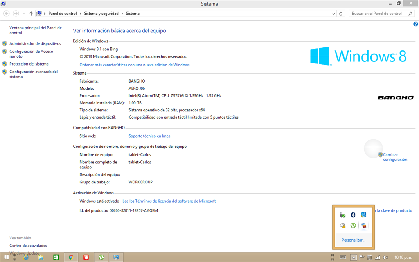Open 'Administrador de dispositivos'
Screen dimensions: 419x262
click(35, 43)
